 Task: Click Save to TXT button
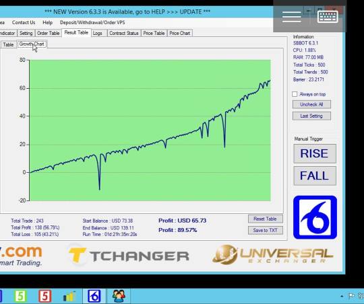point(266,230)
